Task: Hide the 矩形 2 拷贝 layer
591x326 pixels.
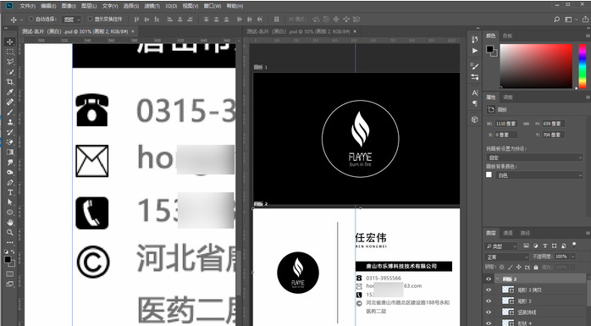Action: pyautogui.click(x=489, y=290)
